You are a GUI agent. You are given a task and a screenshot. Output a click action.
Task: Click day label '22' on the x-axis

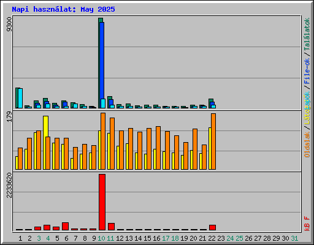[212, 238]
